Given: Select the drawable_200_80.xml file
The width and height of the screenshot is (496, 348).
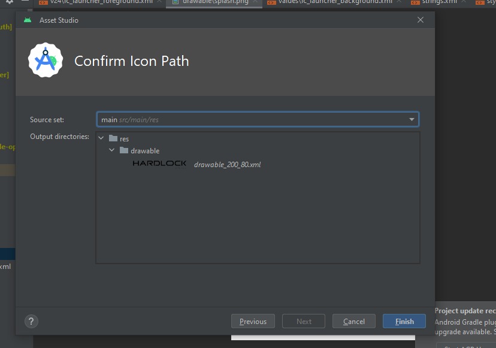Looking at the screenshot, I should pos(227,165).
